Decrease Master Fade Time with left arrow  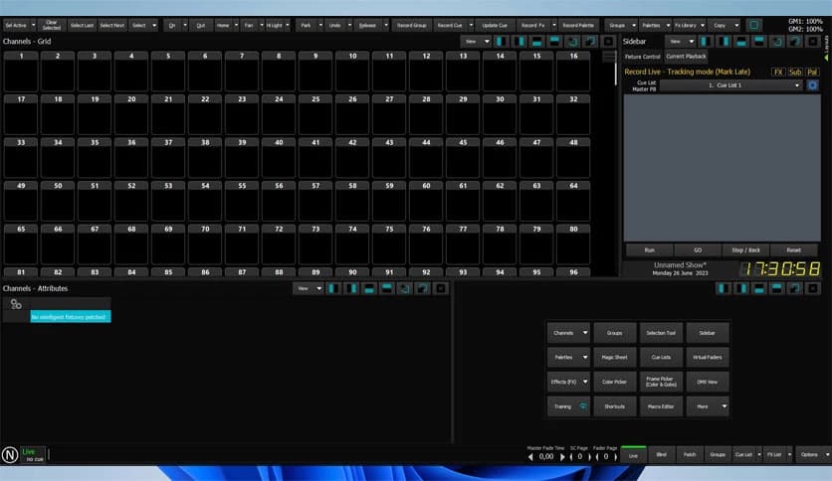(530, 456)
